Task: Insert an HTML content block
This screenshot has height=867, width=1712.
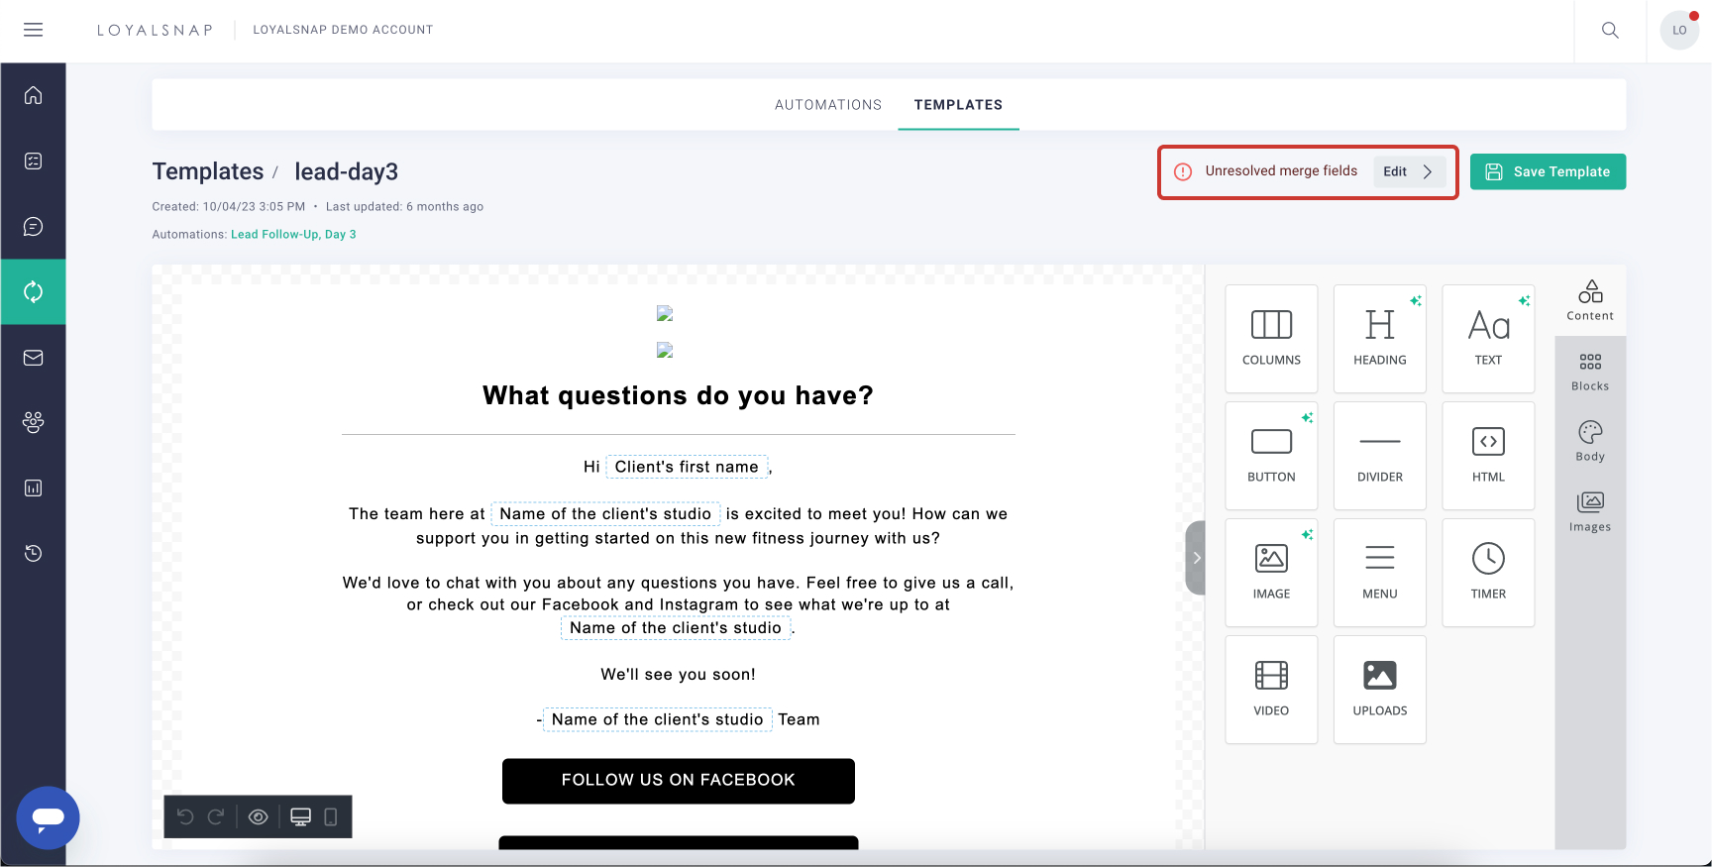Action: pyautogui.click(x=1488, y=456)
